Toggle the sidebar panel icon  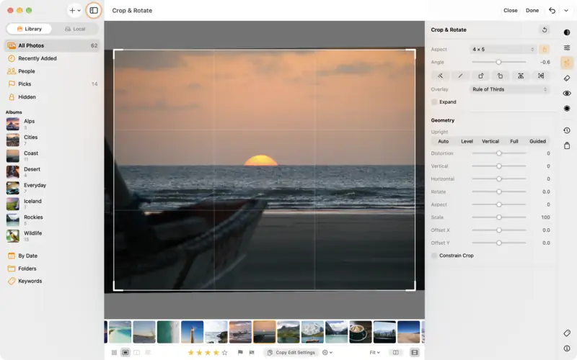coord(94,10)
